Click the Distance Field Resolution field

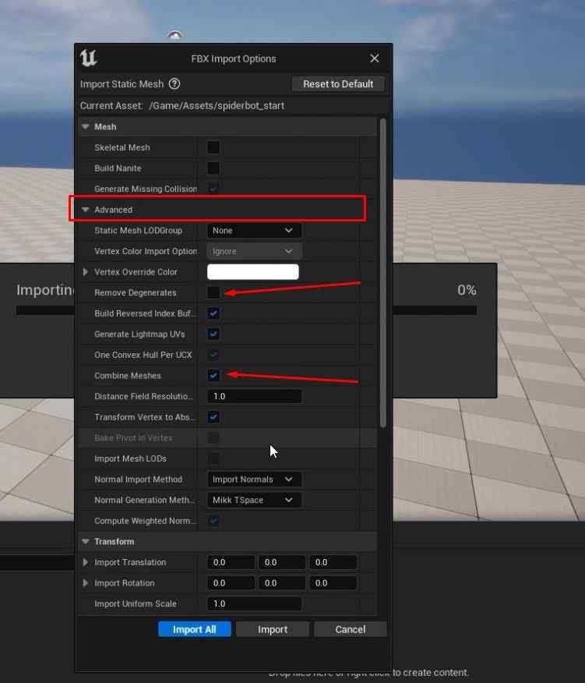coord(254,396)
